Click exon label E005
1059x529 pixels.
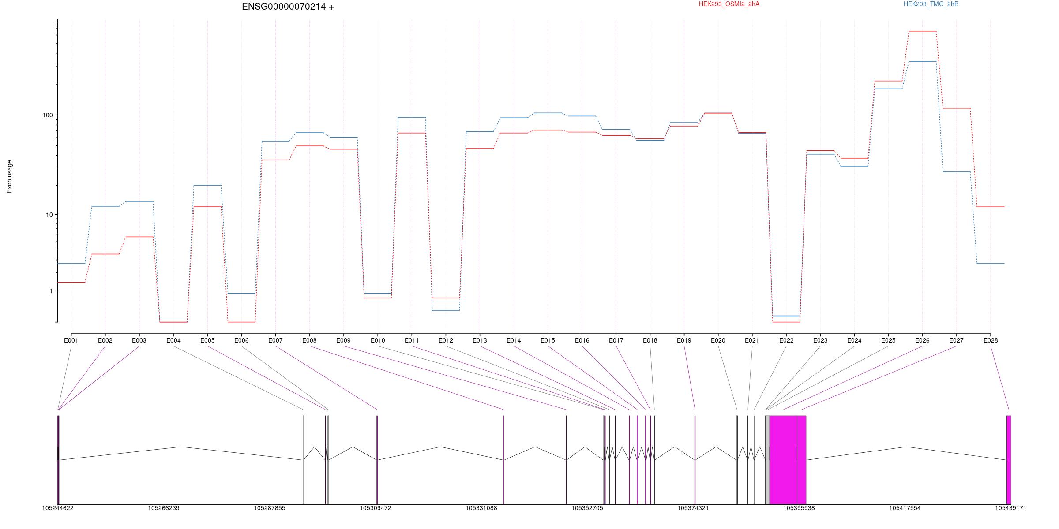coord(207,340)
